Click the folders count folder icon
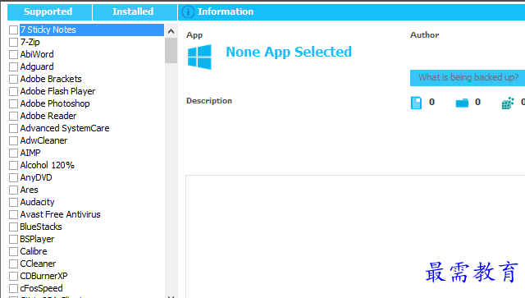The width and height of the screenshot is (525, 298). tap(462, 103)
